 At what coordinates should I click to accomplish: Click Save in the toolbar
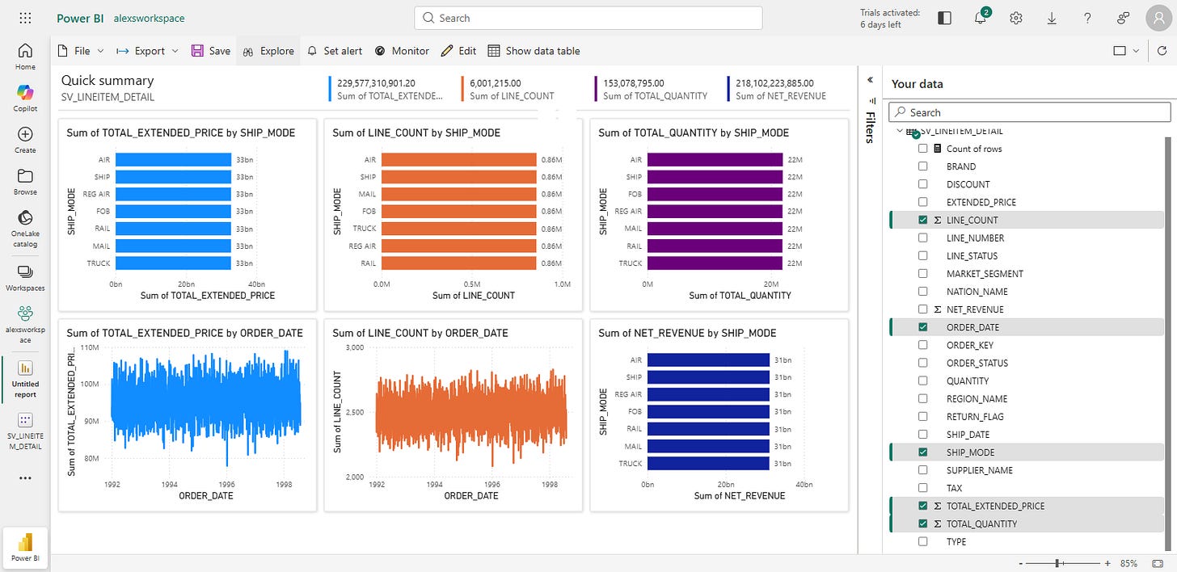click(210, 50)
